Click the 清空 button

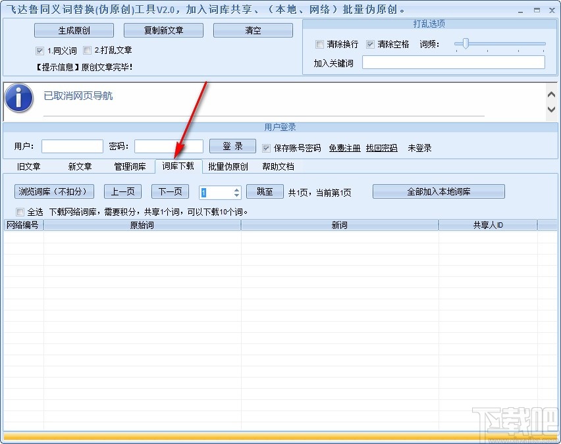253,30
